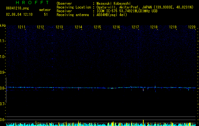The height and width of the screenshot is (126, 199).
Task: Click the 1215 time marker
Action: click(97, 27)
